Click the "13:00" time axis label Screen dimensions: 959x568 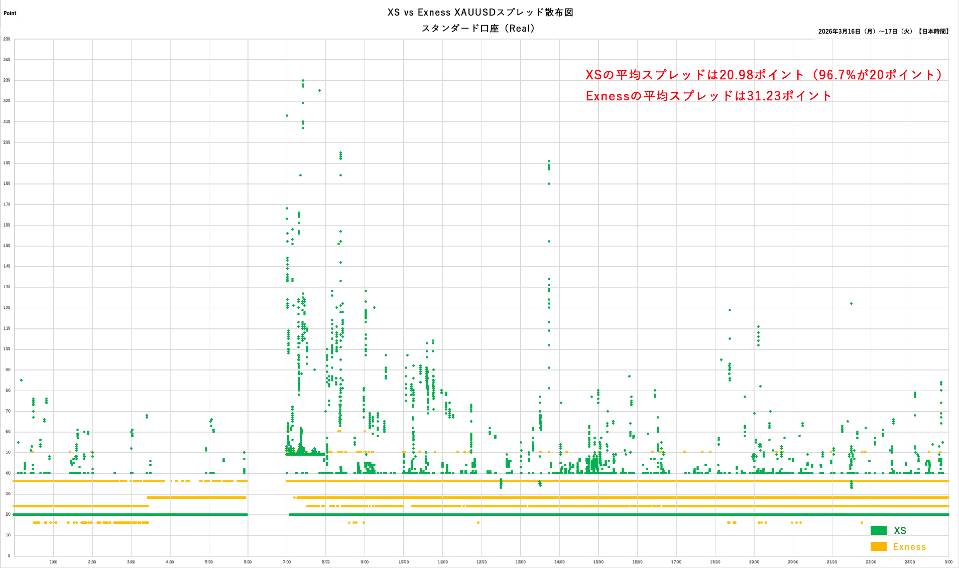coord(521,562)
